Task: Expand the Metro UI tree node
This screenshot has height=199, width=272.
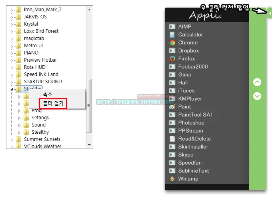Action: (12, 46)
